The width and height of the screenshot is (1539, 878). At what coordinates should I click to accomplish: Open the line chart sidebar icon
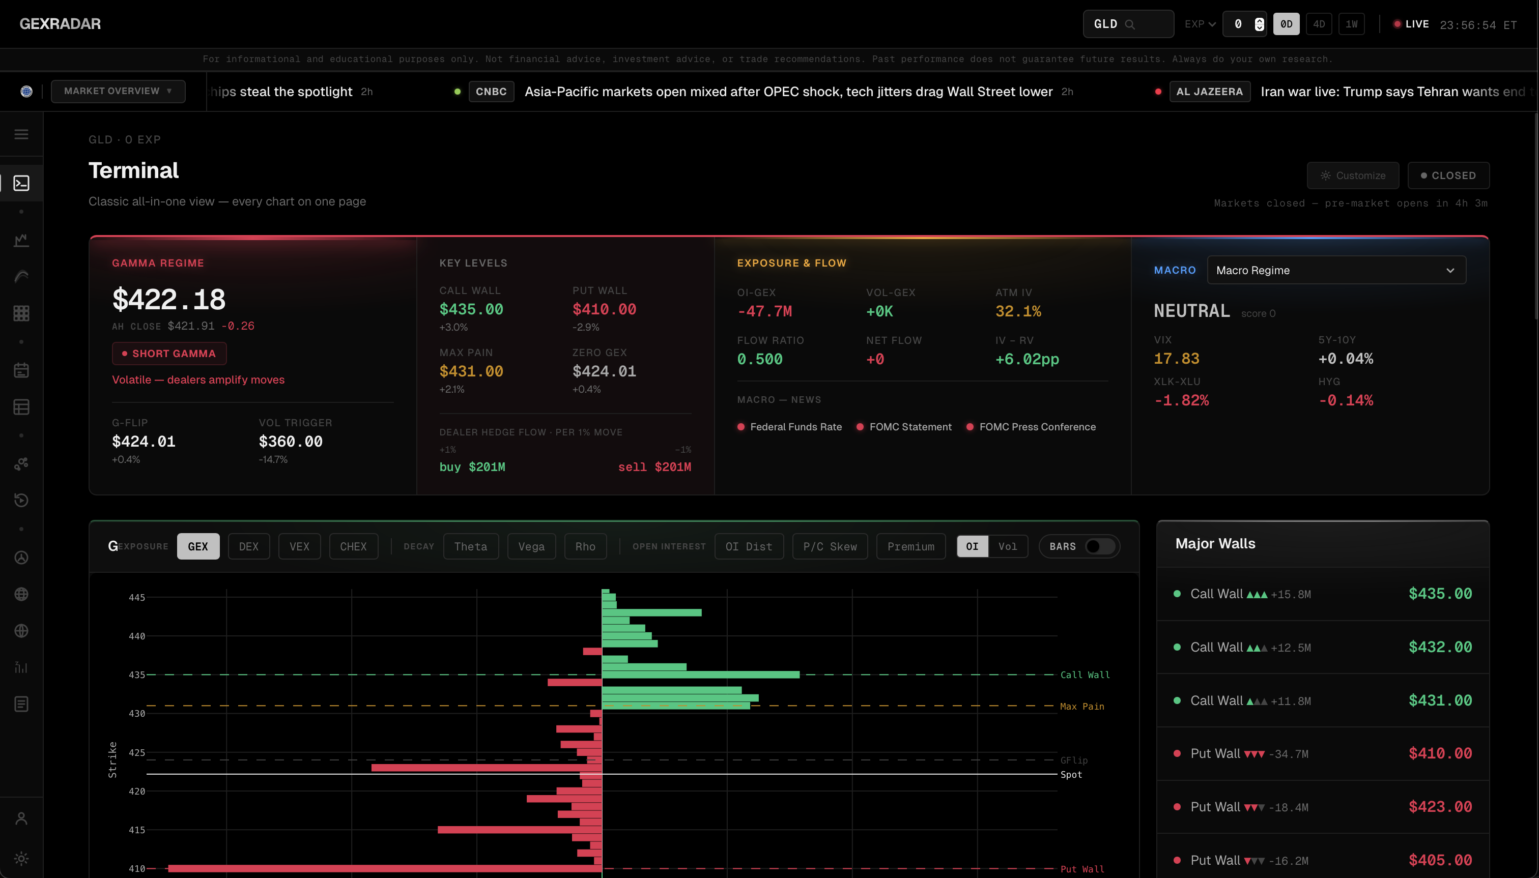[x=21, y=240]
